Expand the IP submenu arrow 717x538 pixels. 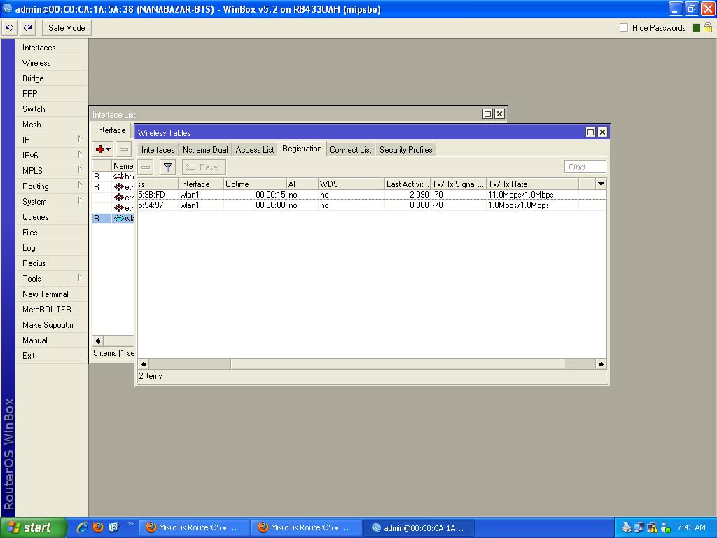[80, 139]
